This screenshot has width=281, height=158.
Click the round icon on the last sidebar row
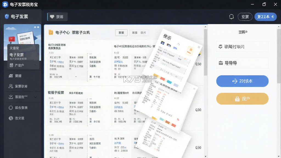tap(11, 118)
